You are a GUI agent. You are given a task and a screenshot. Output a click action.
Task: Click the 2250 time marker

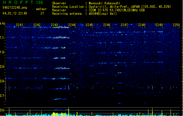click(176, 25)
